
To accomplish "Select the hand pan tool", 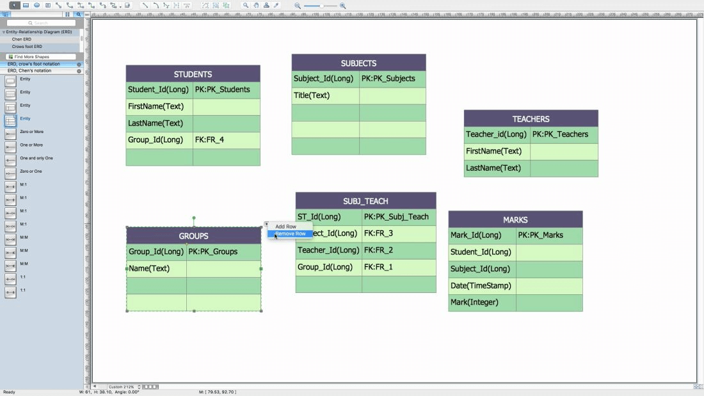I will click(x=256, y=5).
